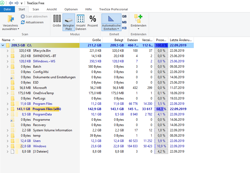The width and height of the screenshot is (250, 173).
Task: Click TreeSize application logo icon
Action: click(2, 3)
